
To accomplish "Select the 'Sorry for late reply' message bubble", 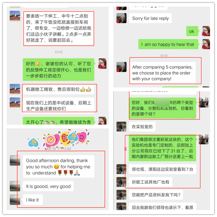I will pos(150,18).
